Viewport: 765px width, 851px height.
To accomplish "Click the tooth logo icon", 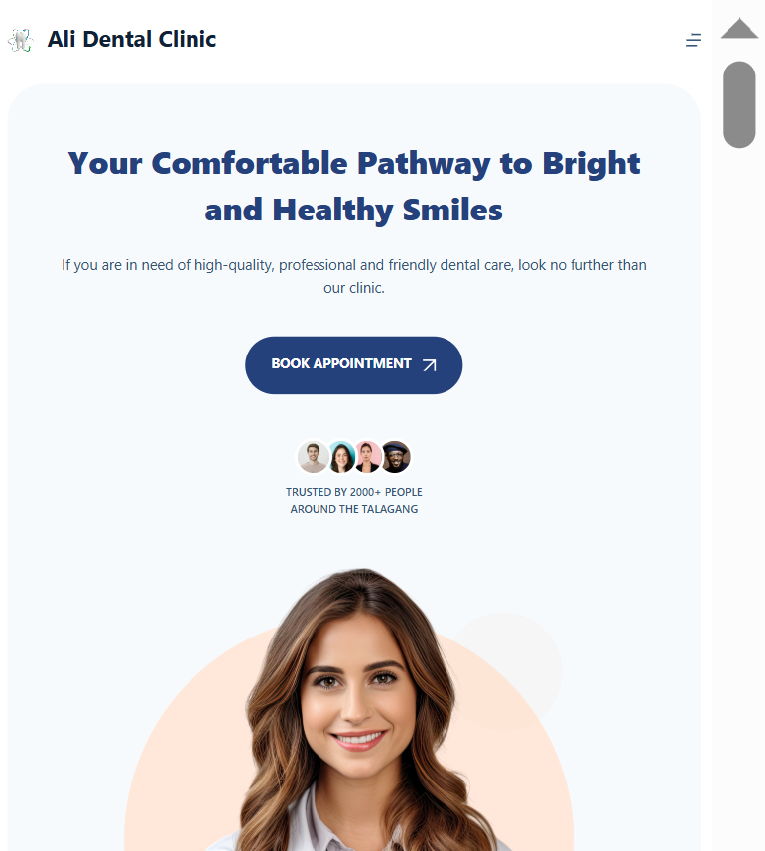I will pos(21,40).
